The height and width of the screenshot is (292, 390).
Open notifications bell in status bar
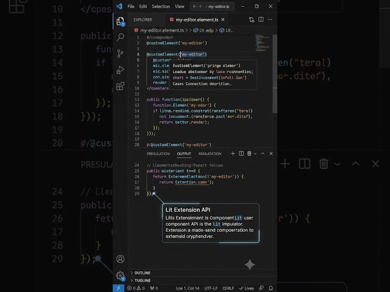pyautogui.click(x=271, y=288)
